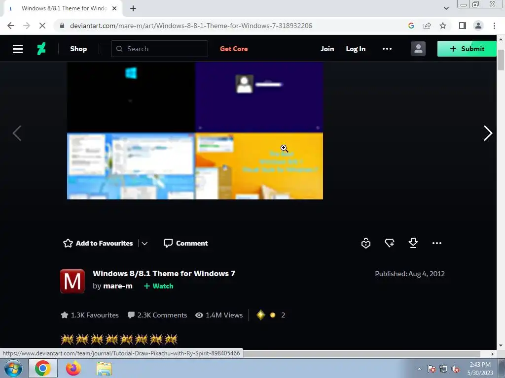Viewport: 505px width, 378px height.
Task: Click the yellow diamond badge icon
Action: pyautogui.click(x=260, y=315)
